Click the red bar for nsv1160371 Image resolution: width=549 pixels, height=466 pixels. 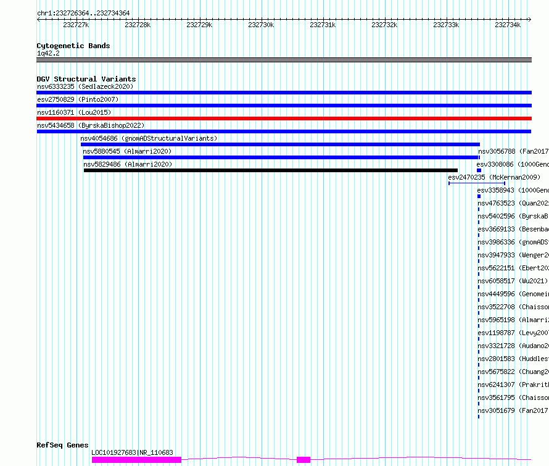click(x=284, y=119)
